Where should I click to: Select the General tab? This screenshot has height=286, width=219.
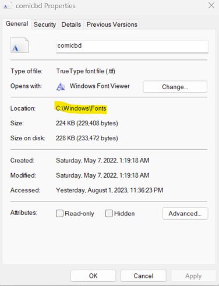pos(17,24)
